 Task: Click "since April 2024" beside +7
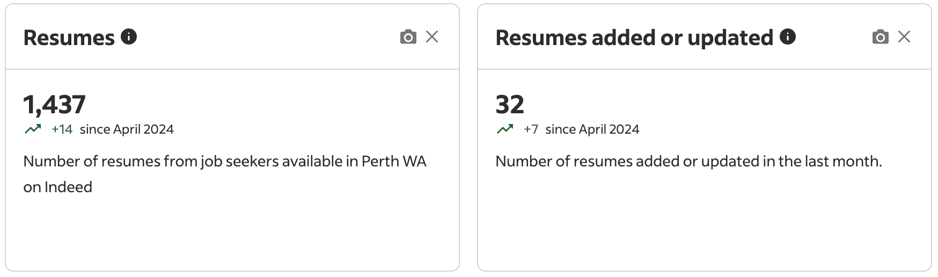(x=592, y=129)
